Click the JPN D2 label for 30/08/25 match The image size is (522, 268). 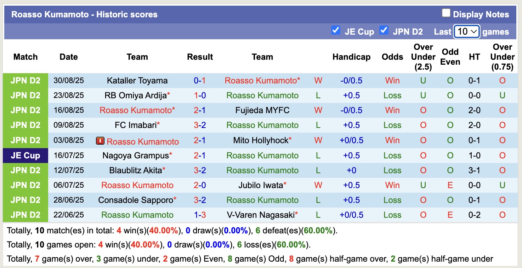(25, 81)
